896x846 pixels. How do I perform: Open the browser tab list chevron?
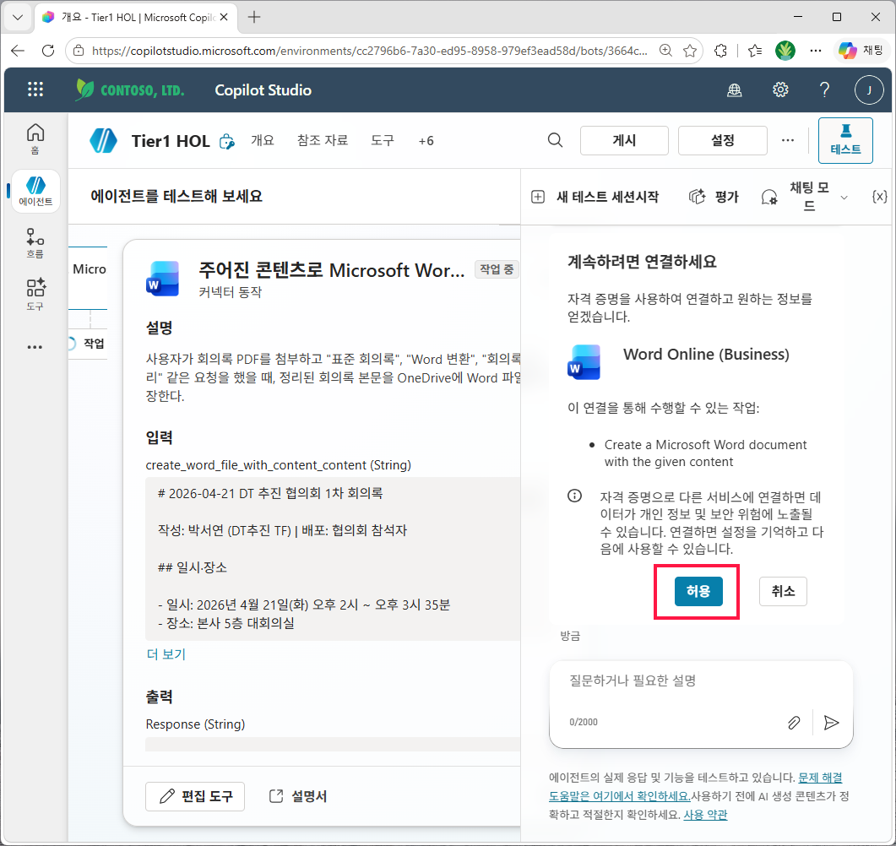pos(18,17)
